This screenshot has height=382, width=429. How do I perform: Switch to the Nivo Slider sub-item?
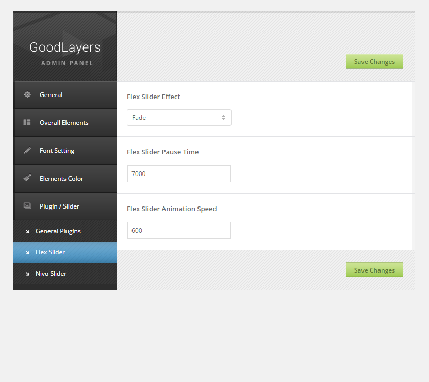point(51,274)
